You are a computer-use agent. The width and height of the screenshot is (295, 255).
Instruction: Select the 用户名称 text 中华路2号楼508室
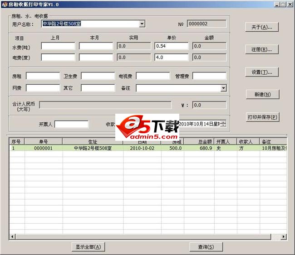pyautogui.click(x=62, y=24)
